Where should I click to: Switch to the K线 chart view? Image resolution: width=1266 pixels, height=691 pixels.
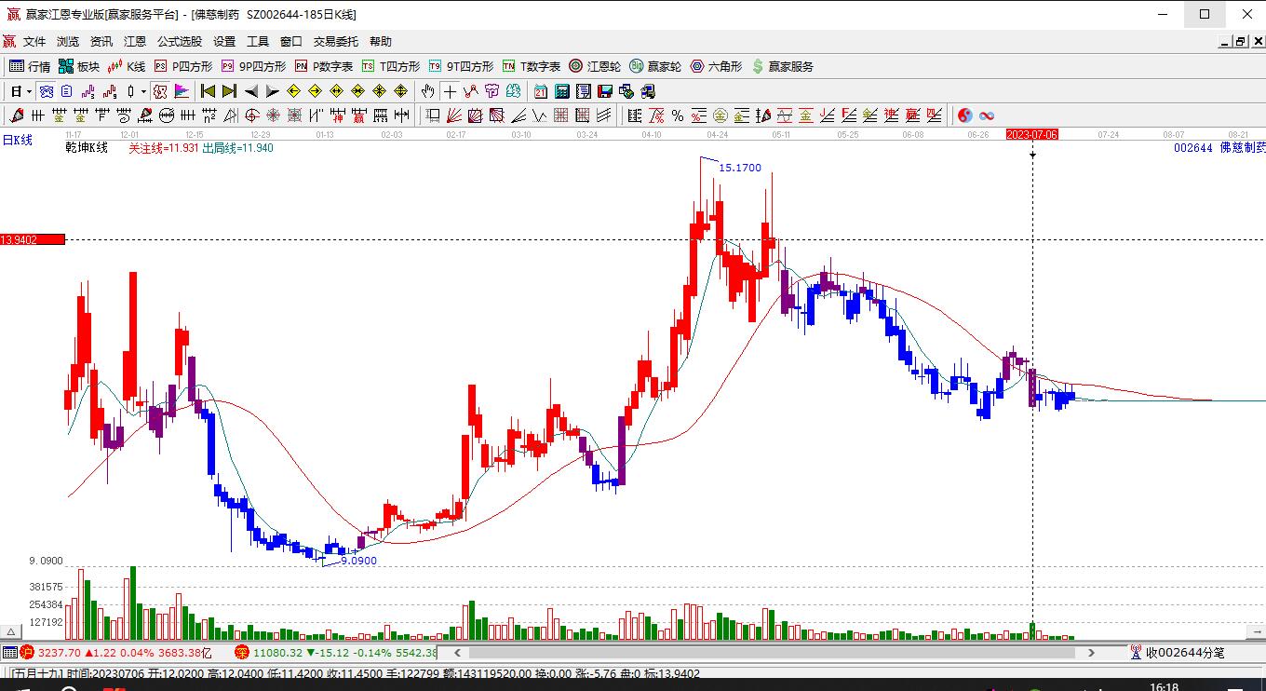[x=127, y=66]
